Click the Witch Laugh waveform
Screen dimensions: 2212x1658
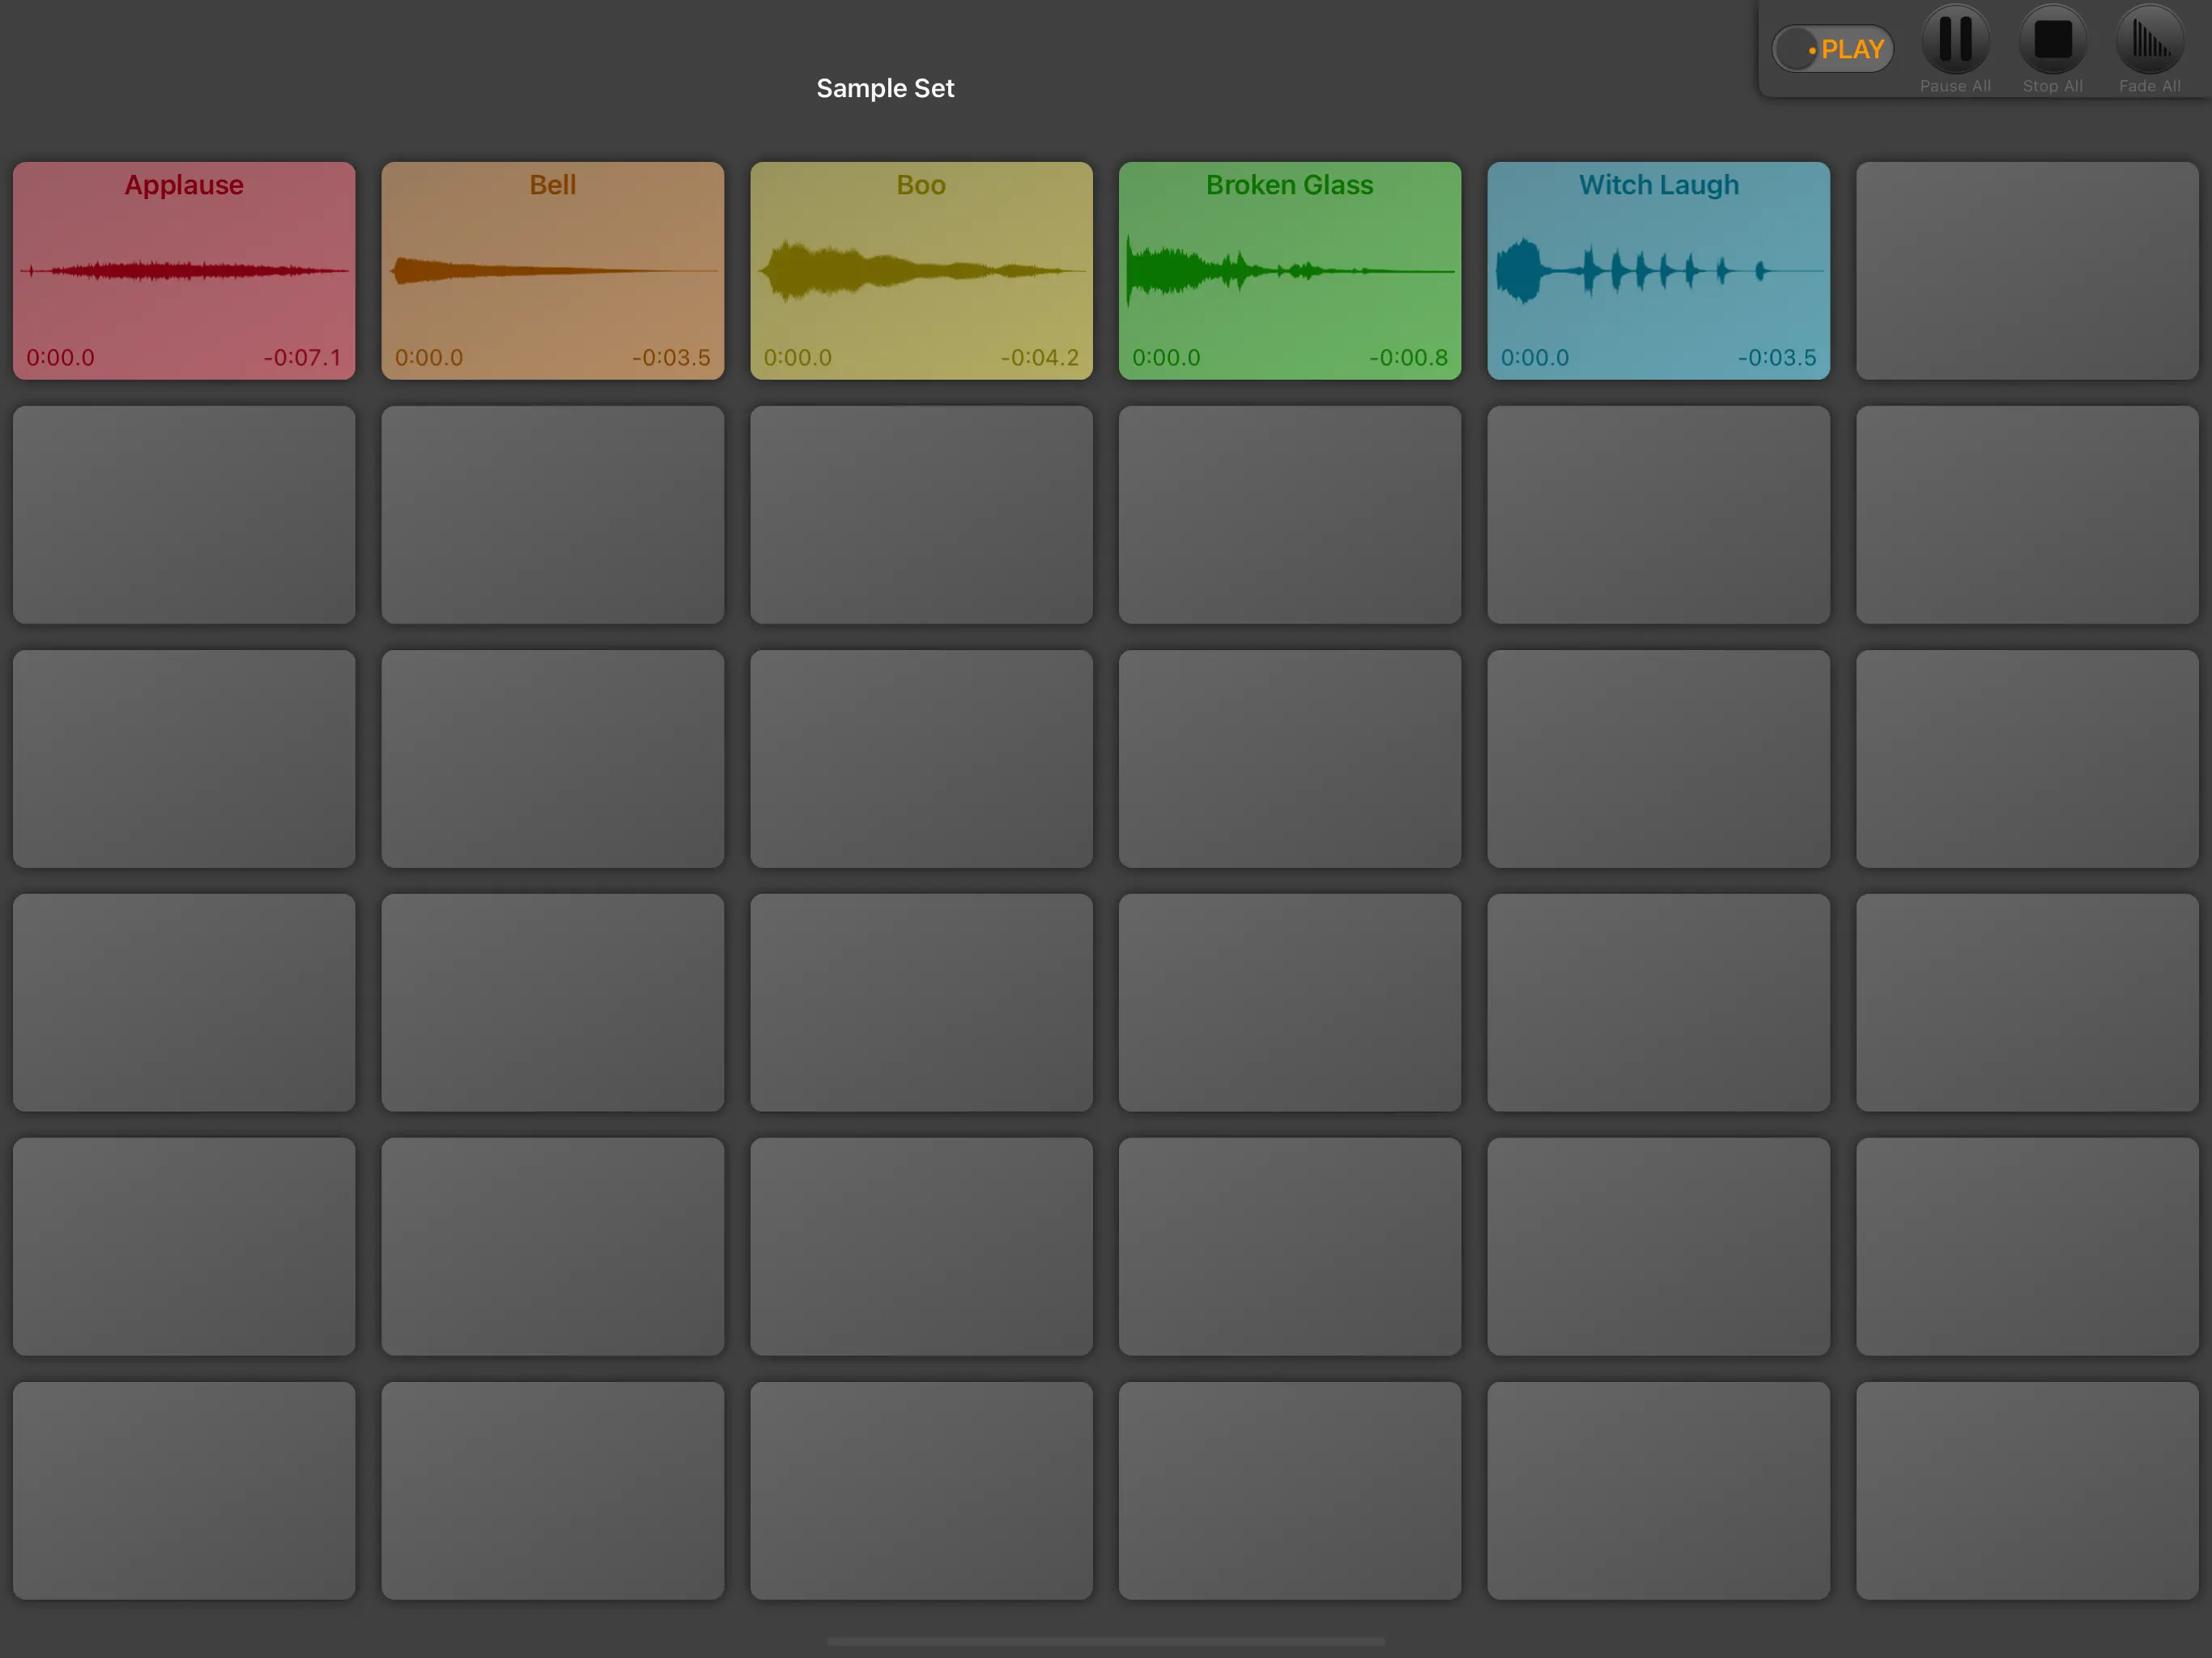pyautogui.click(x=1658, y=270)
